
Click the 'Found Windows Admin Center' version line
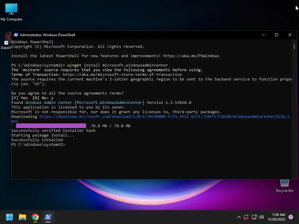[101, 103]
